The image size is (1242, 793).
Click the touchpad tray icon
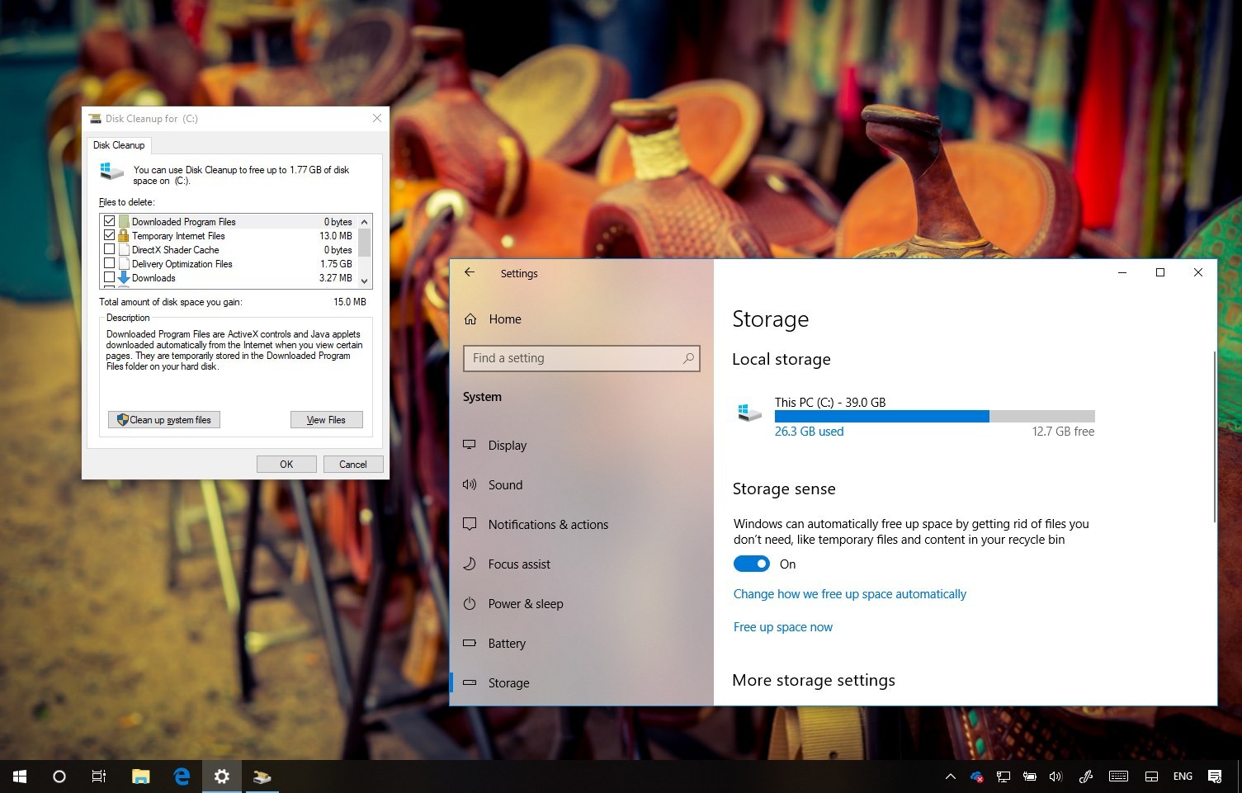coord(1151,776)
